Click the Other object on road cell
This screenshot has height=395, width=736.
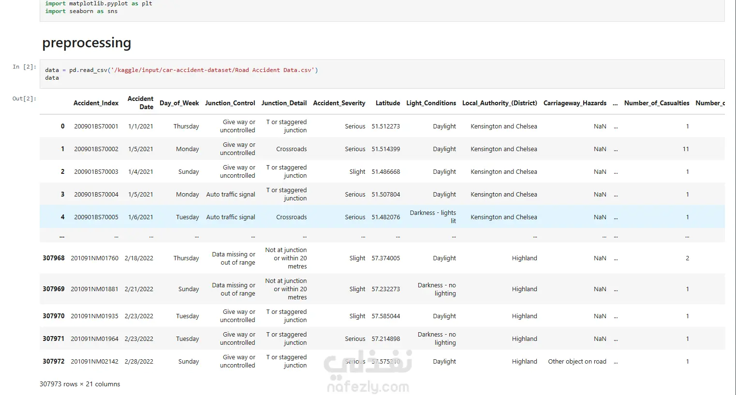click(577, 361)
